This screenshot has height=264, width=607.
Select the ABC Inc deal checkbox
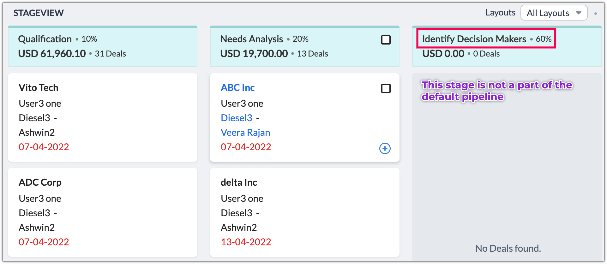click(x=386, y=88)
